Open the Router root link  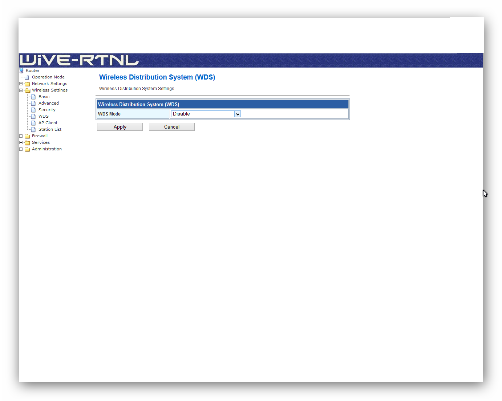pyautogui.click(x=33, y=70)
